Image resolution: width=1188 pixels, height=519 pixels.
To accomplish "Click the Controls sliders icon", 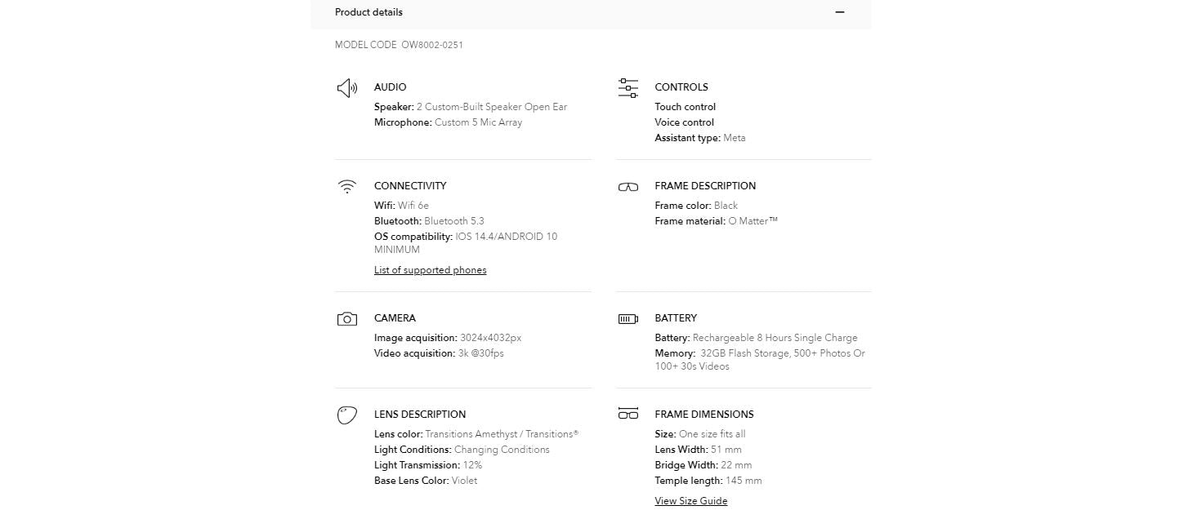I will 627,88.
